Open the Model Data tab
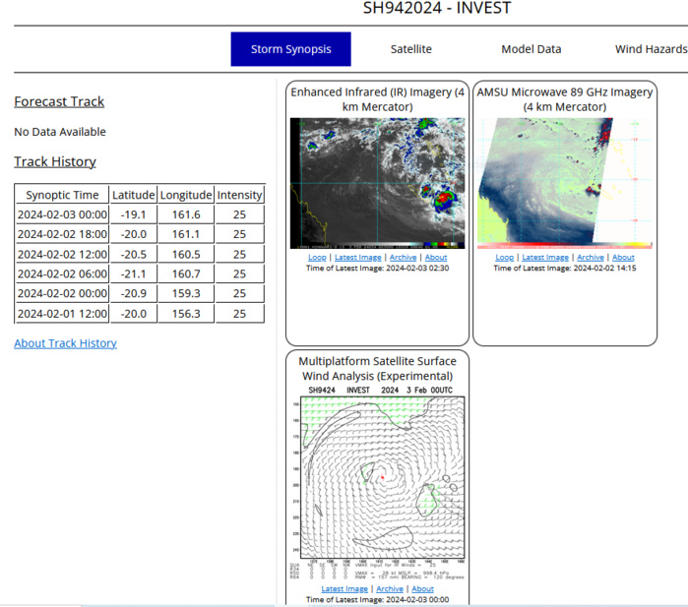This screenshot has width=688, height=607. (531, 49)
